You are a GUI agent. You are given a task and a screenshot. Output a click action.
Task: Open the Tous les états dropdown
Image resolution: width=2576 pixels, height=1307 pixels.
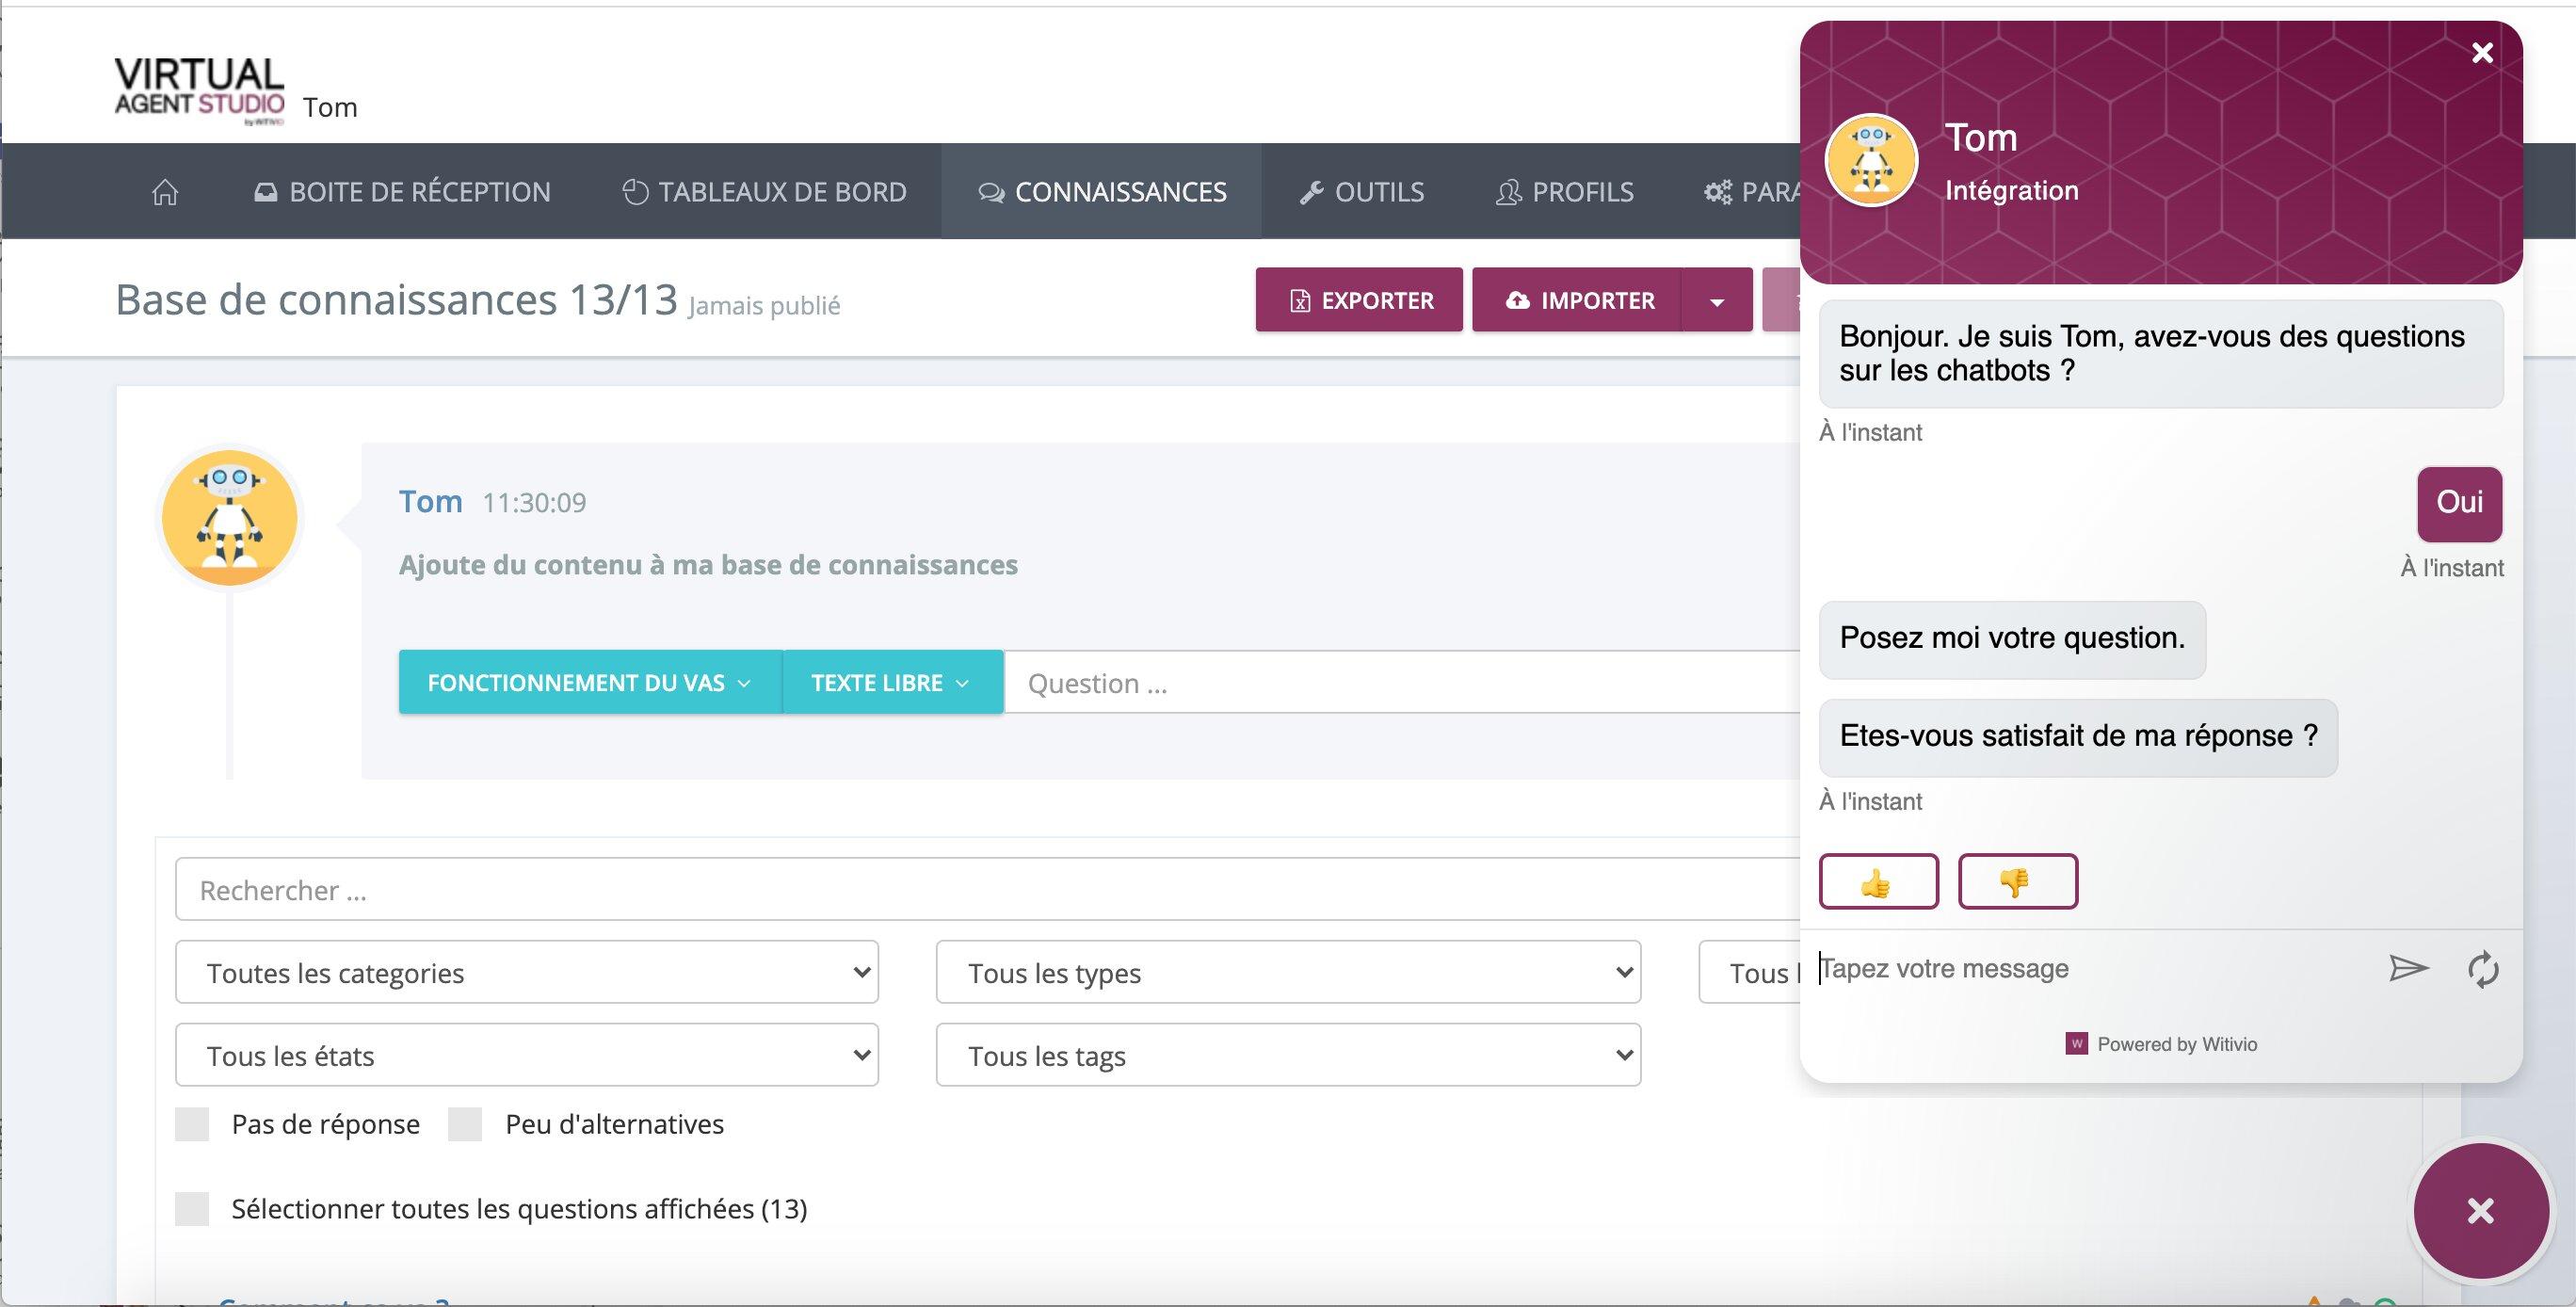click(x=527, y=1055)
